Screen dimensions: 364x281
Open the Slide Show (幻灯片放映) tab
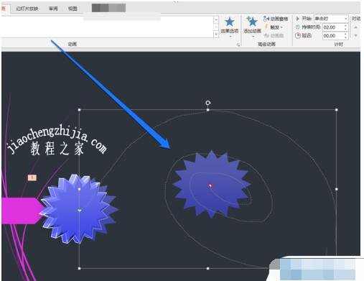27,9
